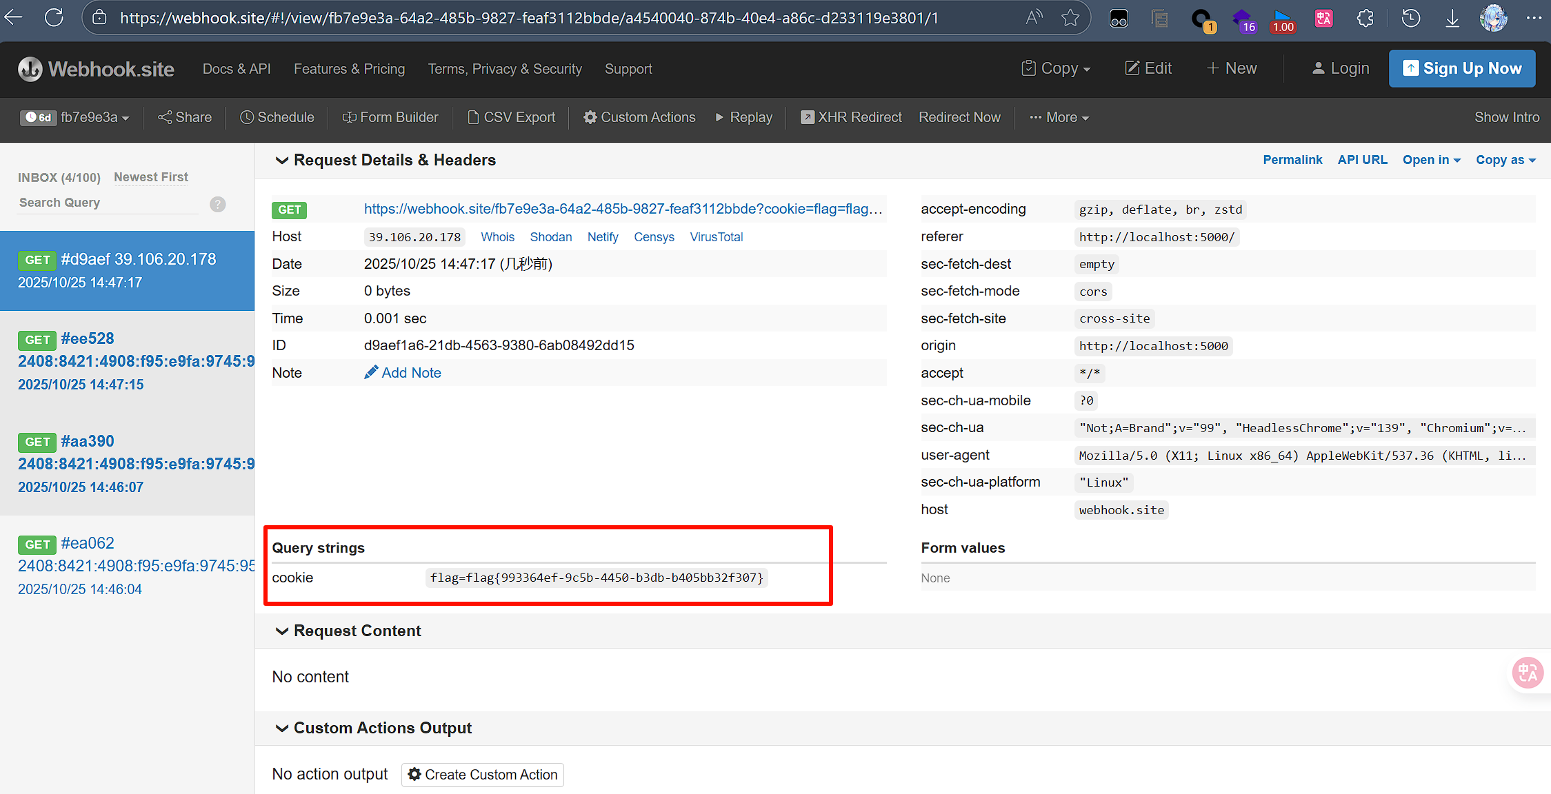Click the Search Query input field
1551x794 pixels.
(x=107, y=203)
